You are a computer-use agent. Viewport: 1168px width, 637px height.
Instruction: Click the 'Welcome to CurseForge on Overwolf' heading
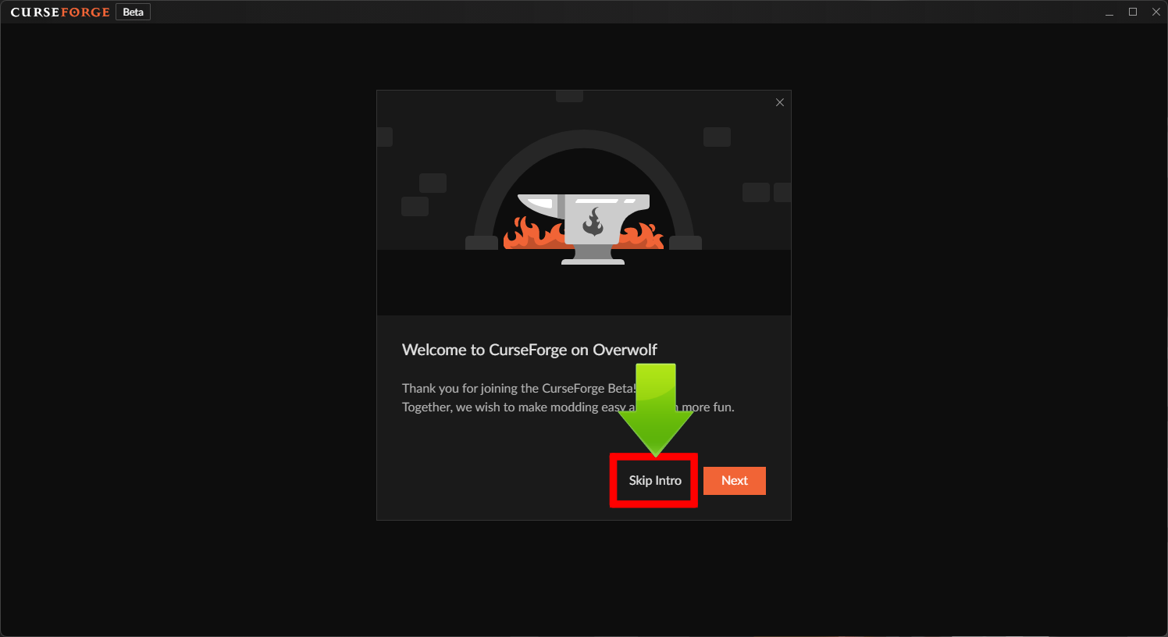pos(529,350)
